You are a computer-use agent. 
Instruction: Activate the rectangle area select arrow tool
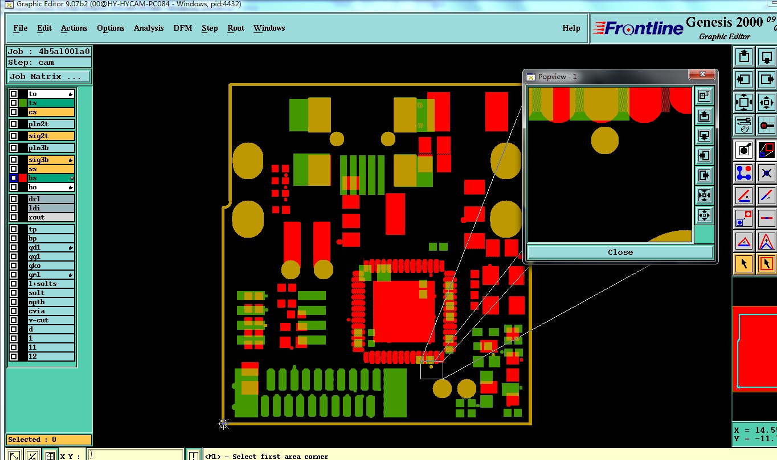767,263
